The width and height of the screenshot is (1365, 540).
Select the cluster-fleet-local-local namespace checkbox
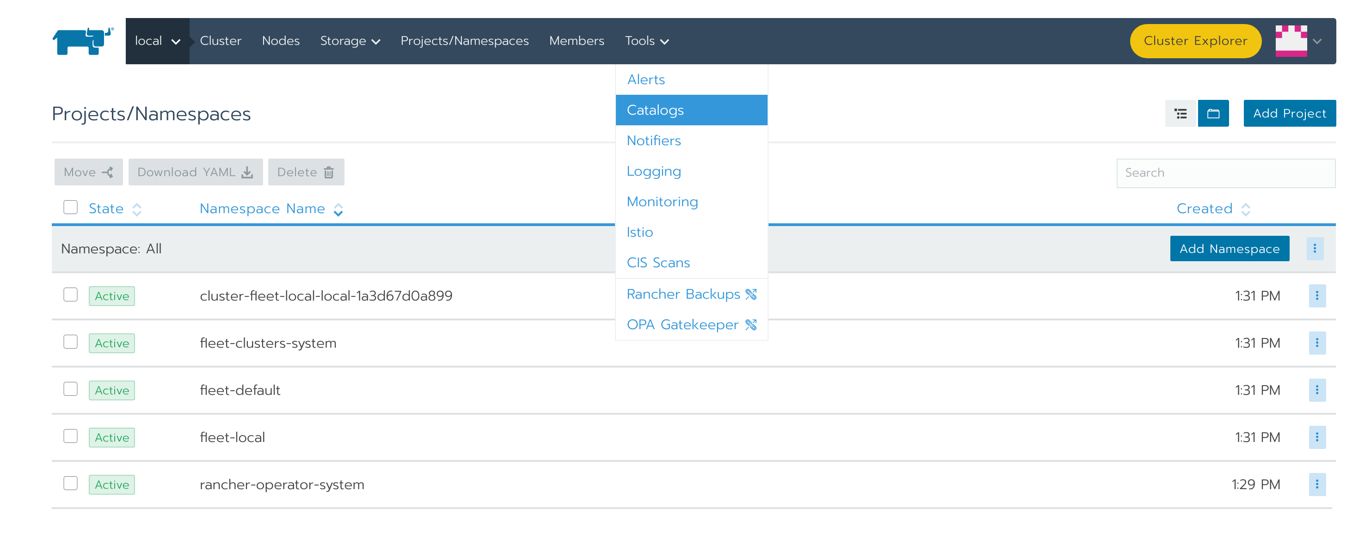(x=70, y=295)
